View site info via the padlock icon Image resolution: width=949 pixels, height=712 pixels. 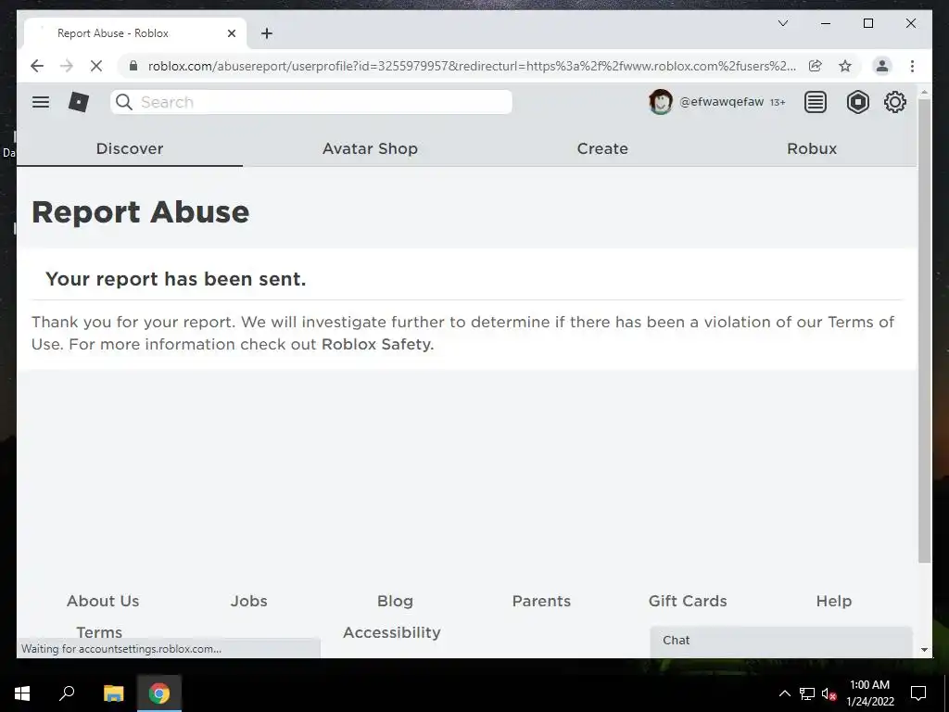(x=133, y=66)
